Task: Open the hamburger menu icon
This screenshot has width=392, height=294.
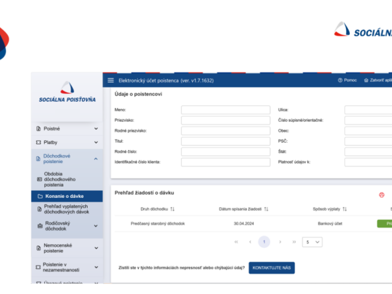Action: tap(110, 80)
